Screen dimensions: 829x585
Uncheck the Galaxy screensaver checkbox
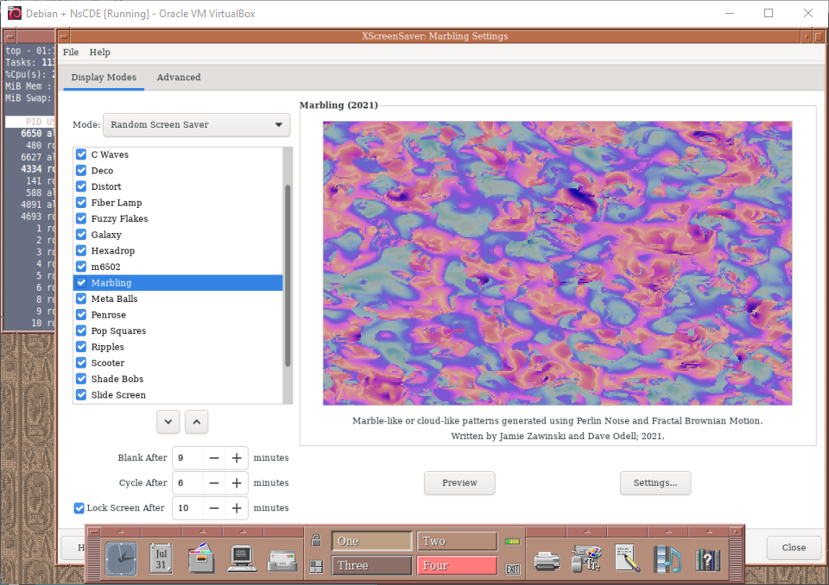[x=81, y=235]
